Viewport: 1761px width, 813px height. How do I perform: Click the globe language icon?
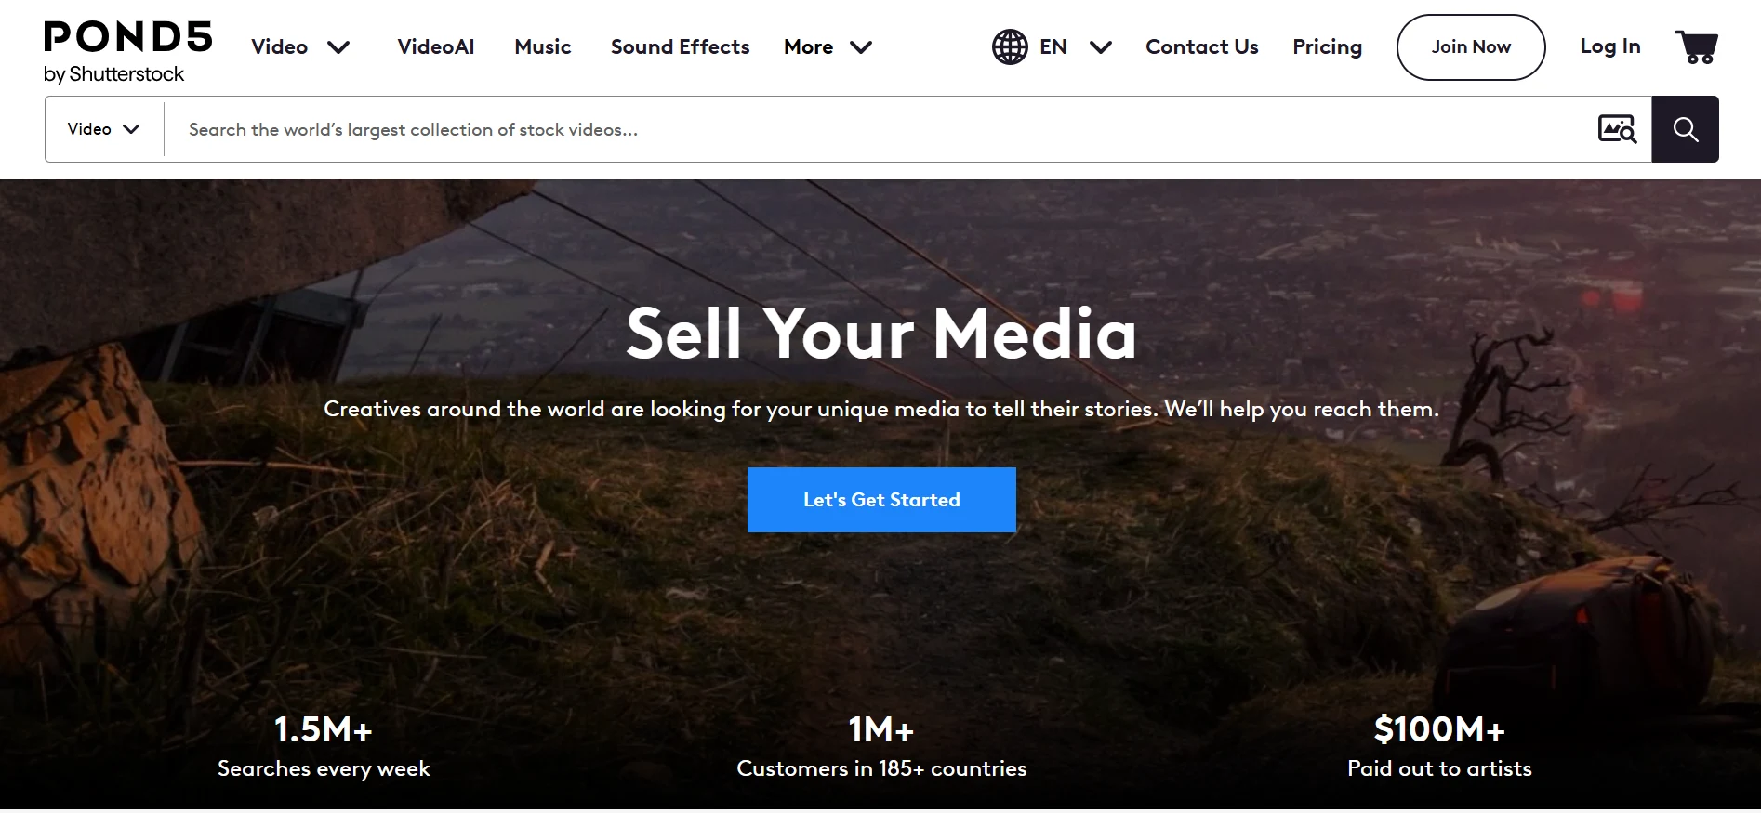1010,46
